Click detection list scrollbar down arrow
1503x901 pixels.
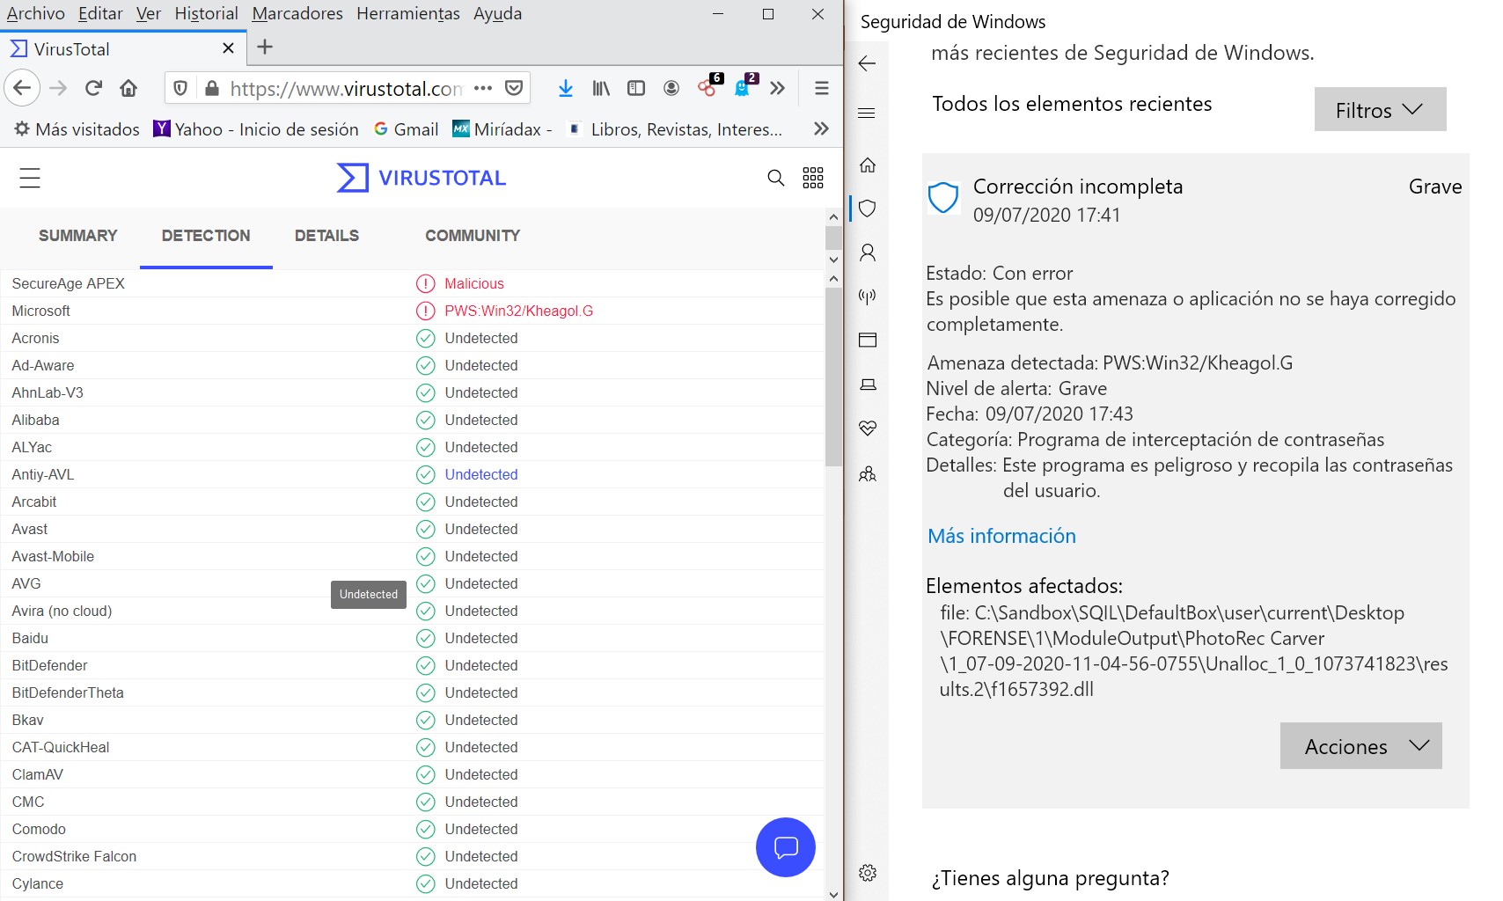[833, 895]
